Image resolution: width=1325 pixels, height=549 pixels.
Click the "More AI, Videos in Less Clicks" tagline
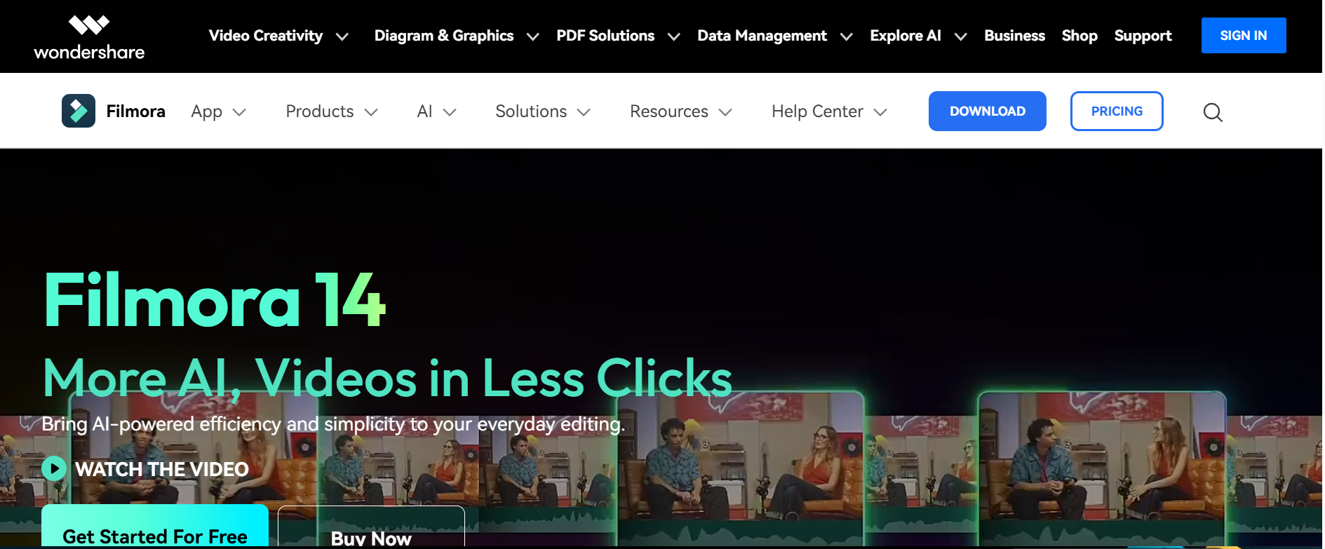coord(387,379)
